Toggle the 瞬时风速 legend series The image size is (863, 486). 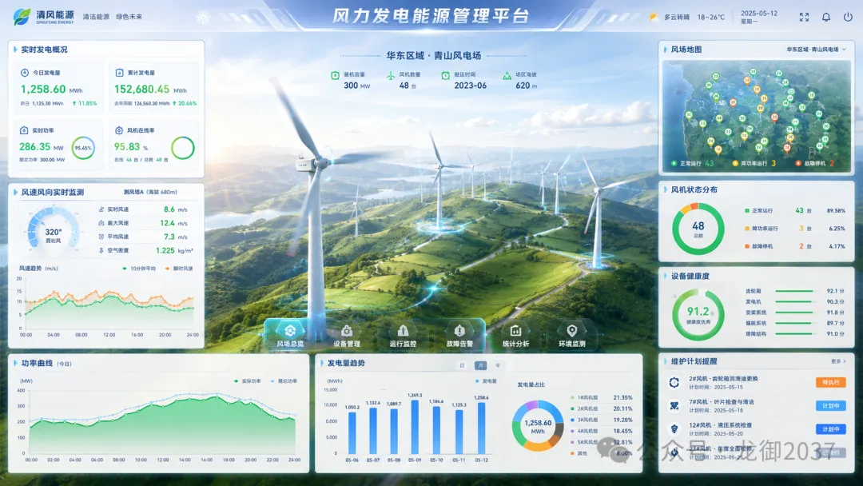[179, 269]
